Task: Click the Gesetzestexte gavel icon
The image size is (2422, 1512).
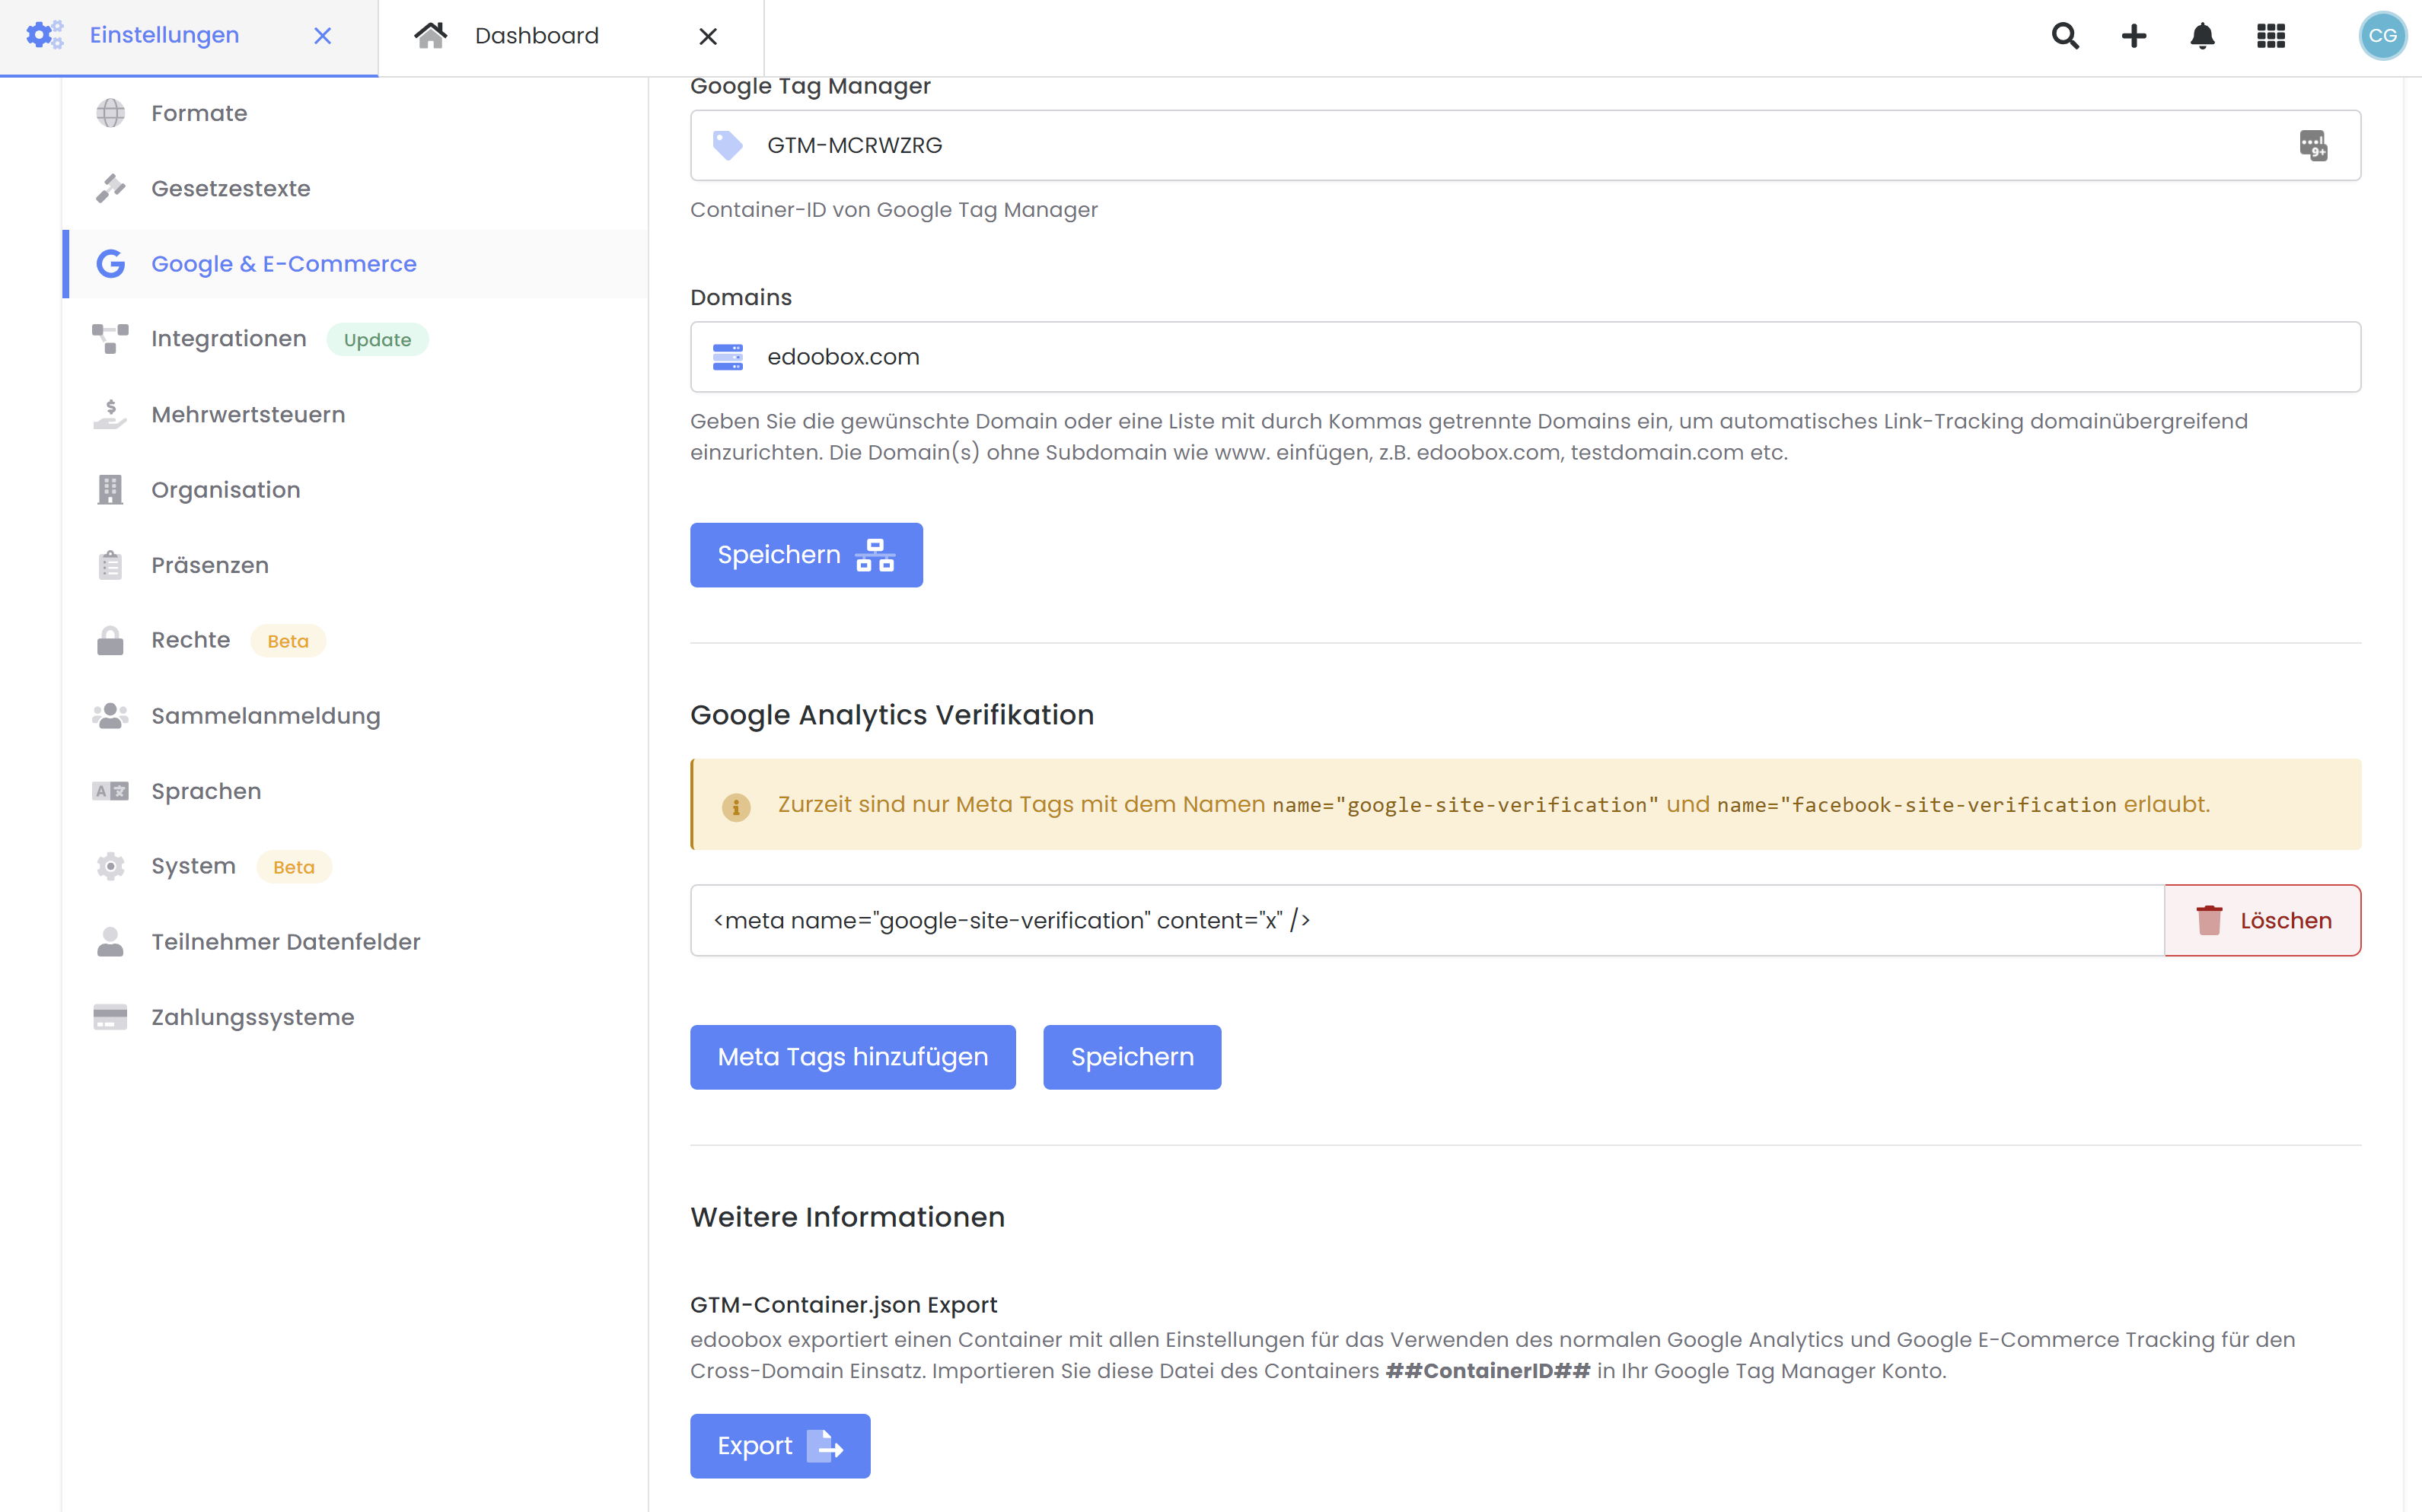Action: (110, 188)
